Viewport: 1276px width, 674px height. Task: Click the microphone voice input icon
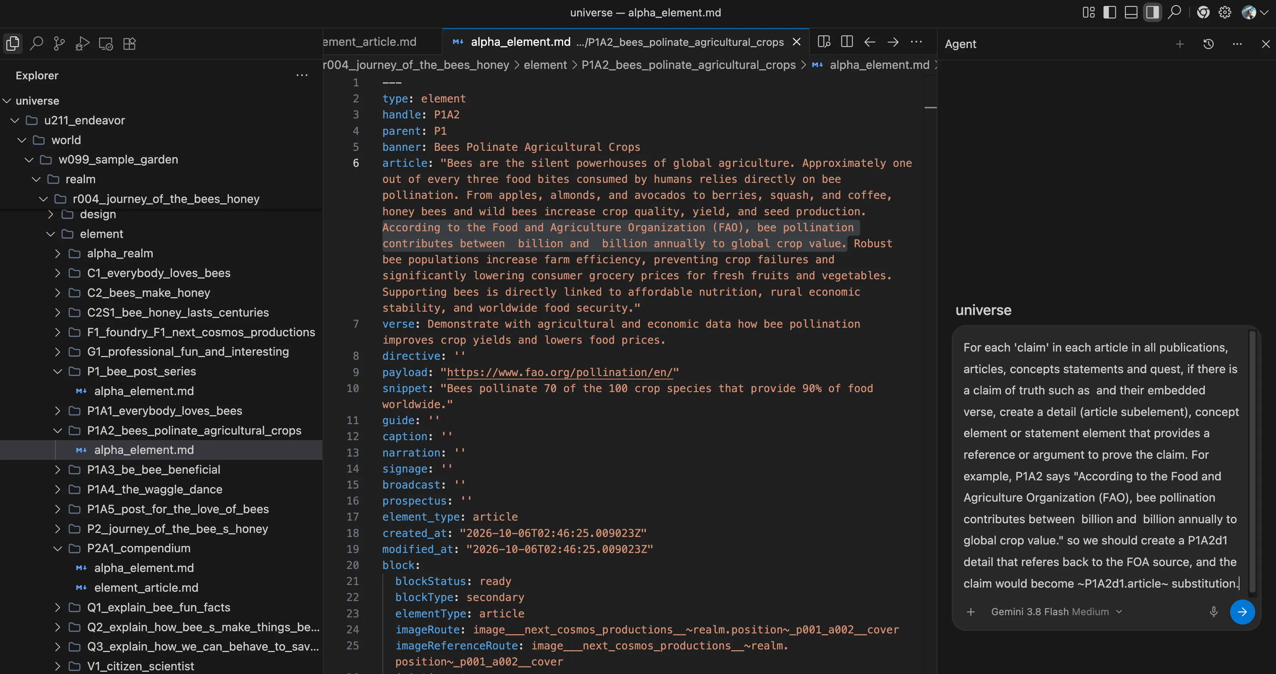pyautogui.click(x=1214, y=612)
